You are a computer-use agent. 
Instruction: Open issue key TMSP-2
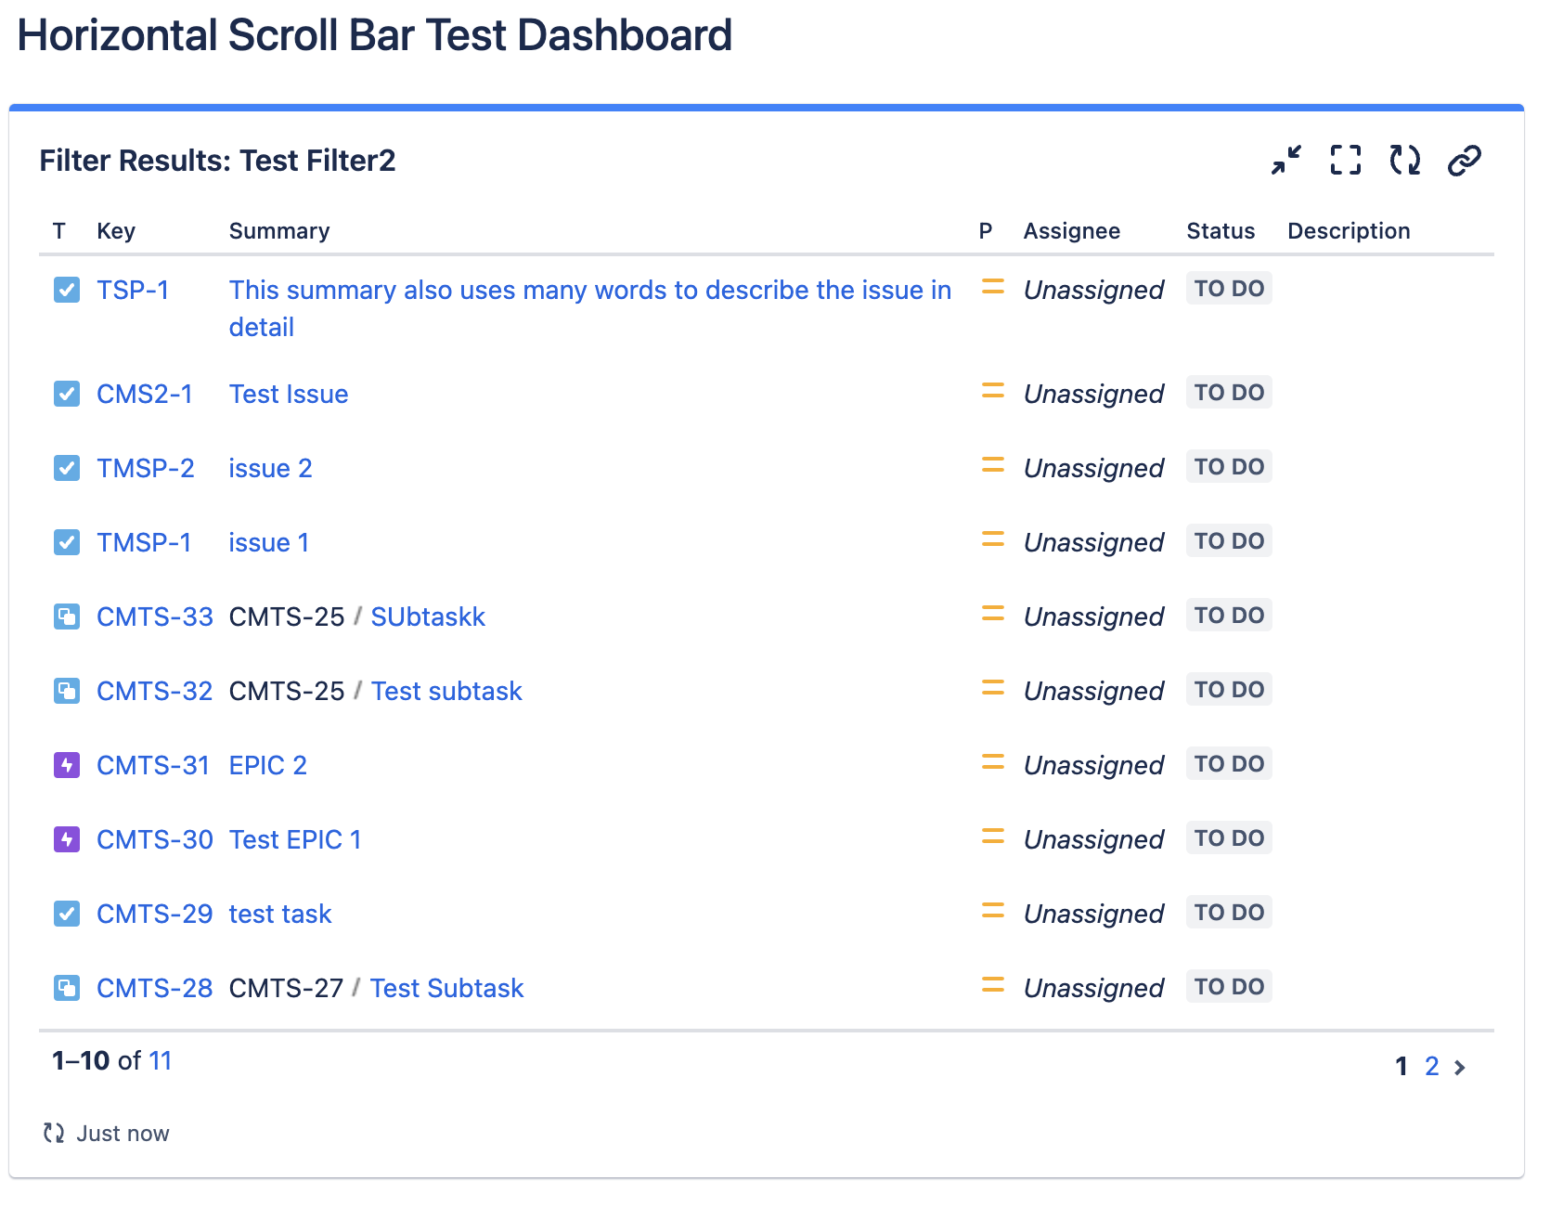[x=146, y=468]
